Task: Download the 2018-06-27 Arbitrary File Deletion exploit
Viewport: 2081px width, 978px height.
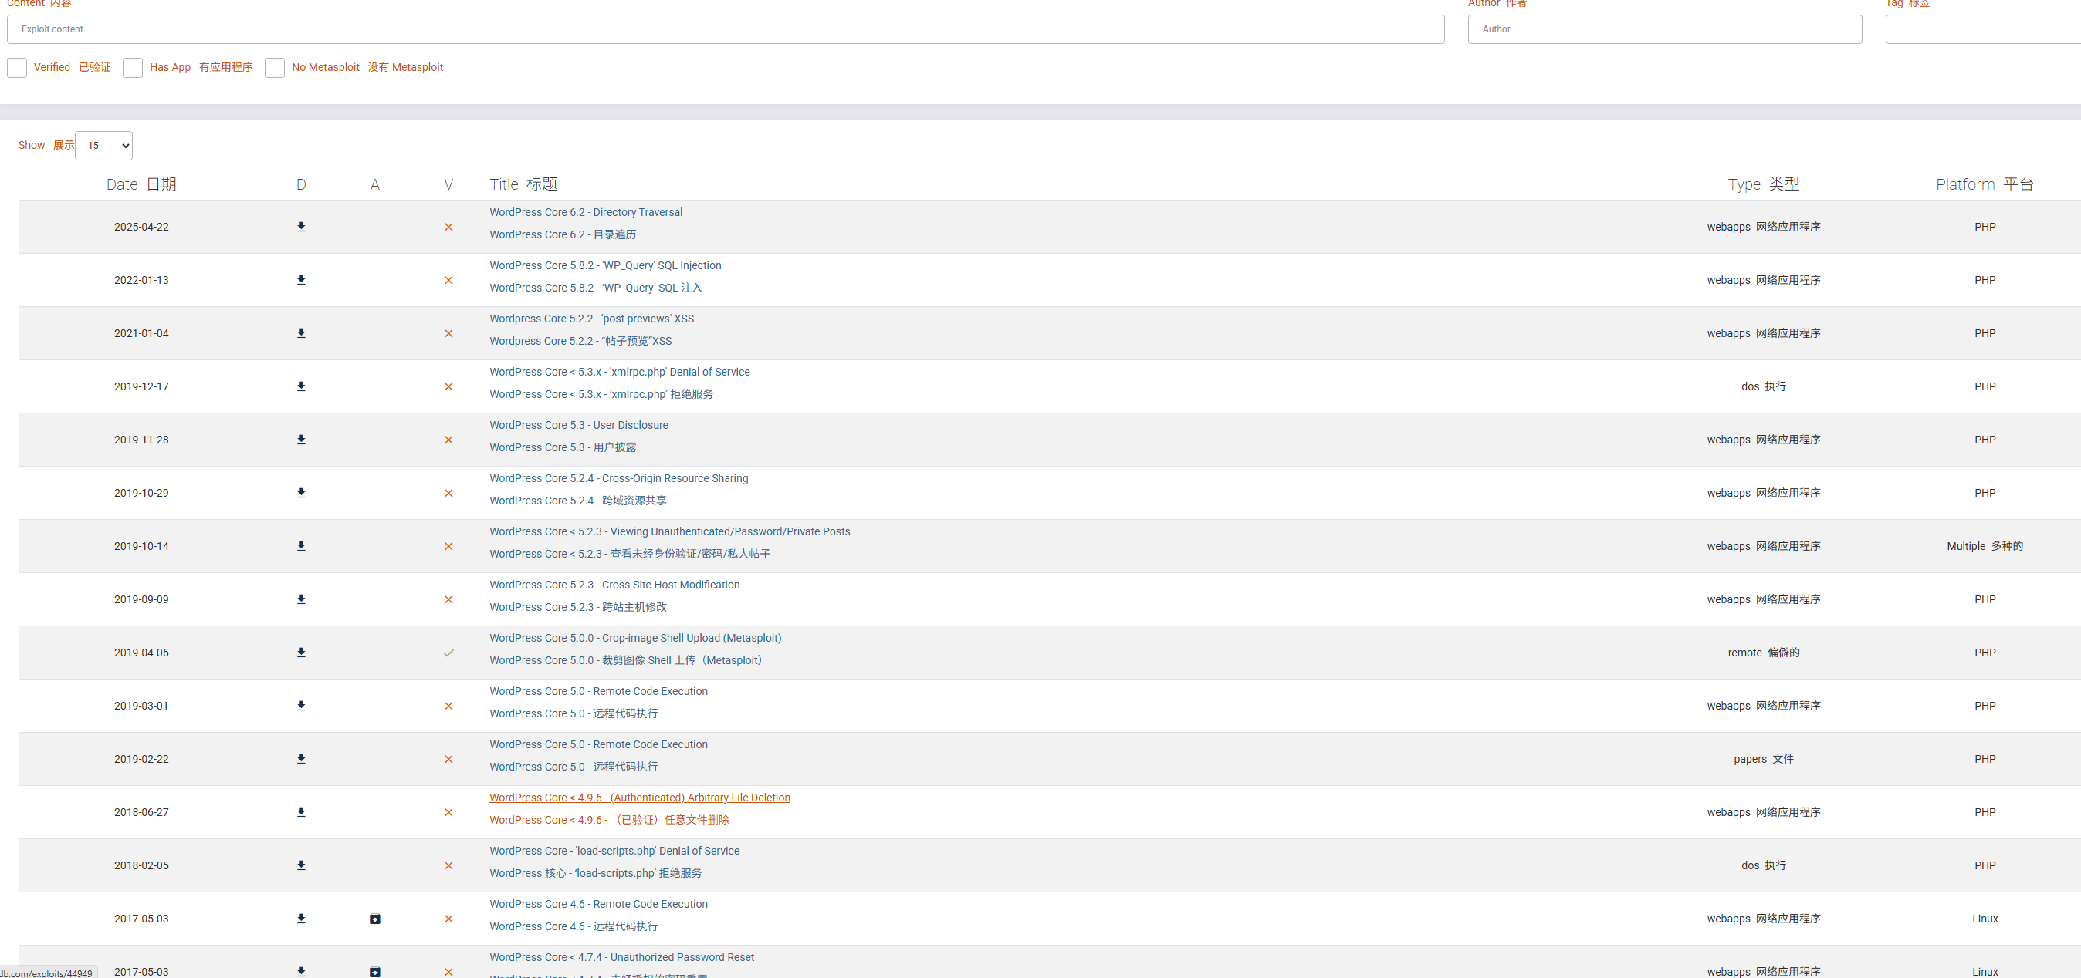Action: pyautogui.click(x=300, y=813)
